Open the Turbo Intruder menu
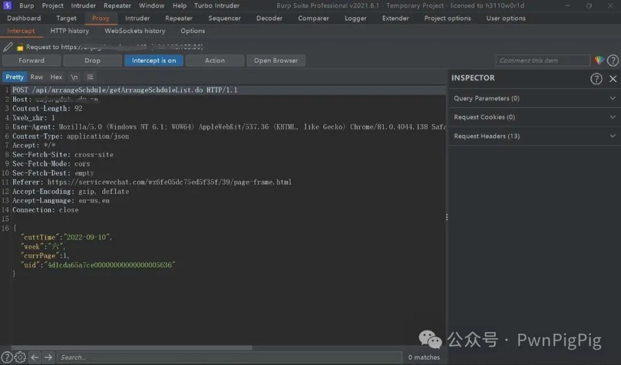621x365 pixels. point(217,6)
